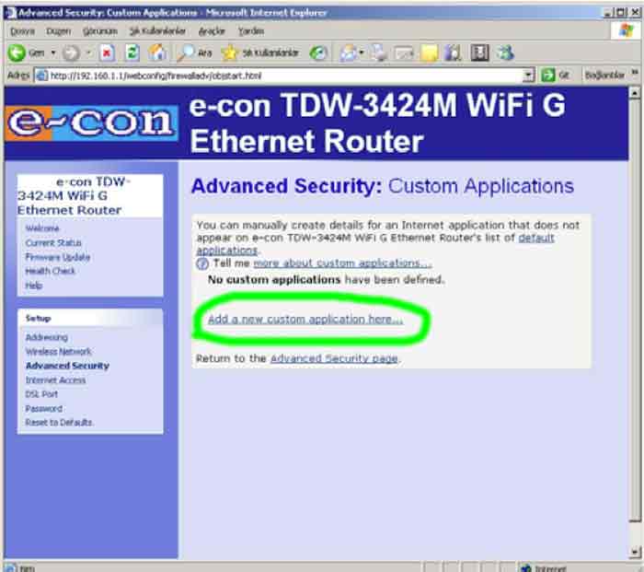Open Welcome in the sidebar
Screen dimensions: 644x572
point(42,228)
